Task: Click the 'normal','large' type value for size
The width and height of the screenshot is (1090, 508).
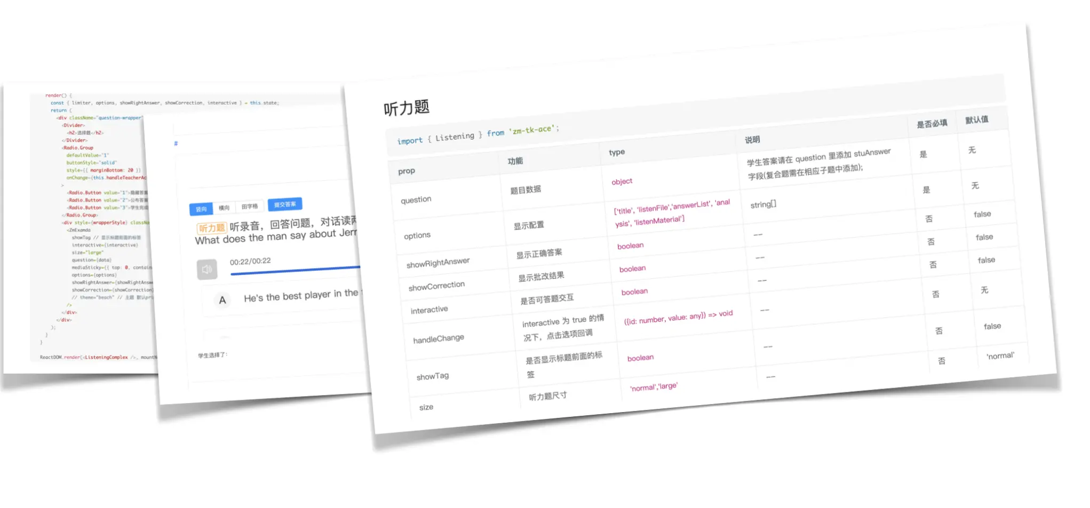Action: click(653, 386)
